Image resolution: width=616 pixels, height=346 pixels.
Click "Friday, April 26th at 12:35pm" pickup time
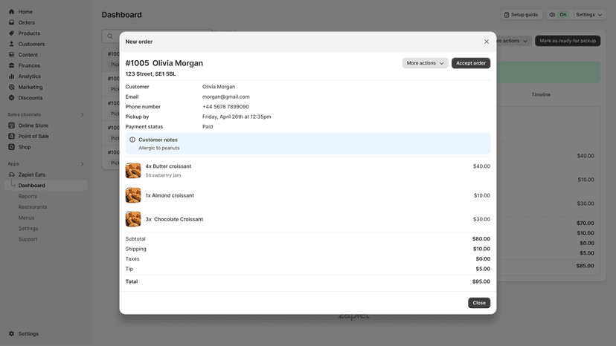tap(237, 117)
